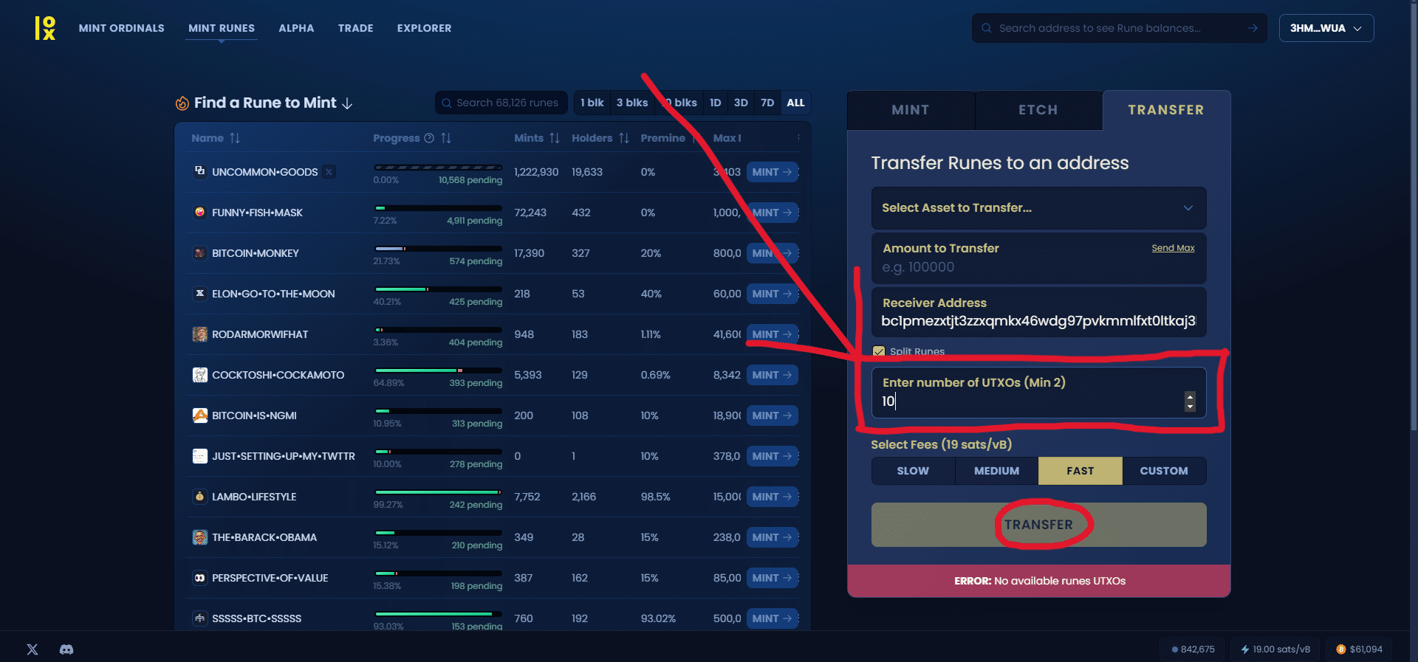The height and width of the screenshot is (662, 1418).
Task: Click the Progress info question-mark icon
Action: point(428,138)
